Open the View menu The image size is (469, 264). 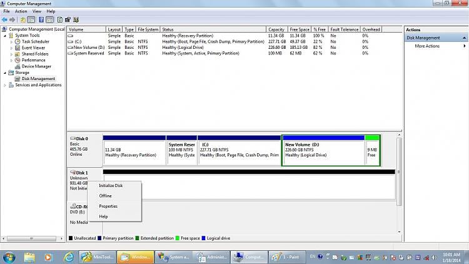tap(37, 11)
